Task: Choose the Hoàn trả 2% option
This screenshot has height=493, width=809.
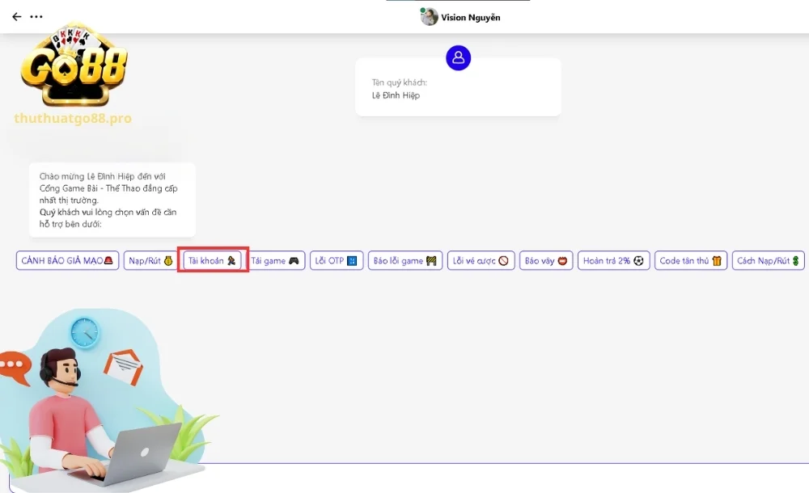Action: point(614,261)
